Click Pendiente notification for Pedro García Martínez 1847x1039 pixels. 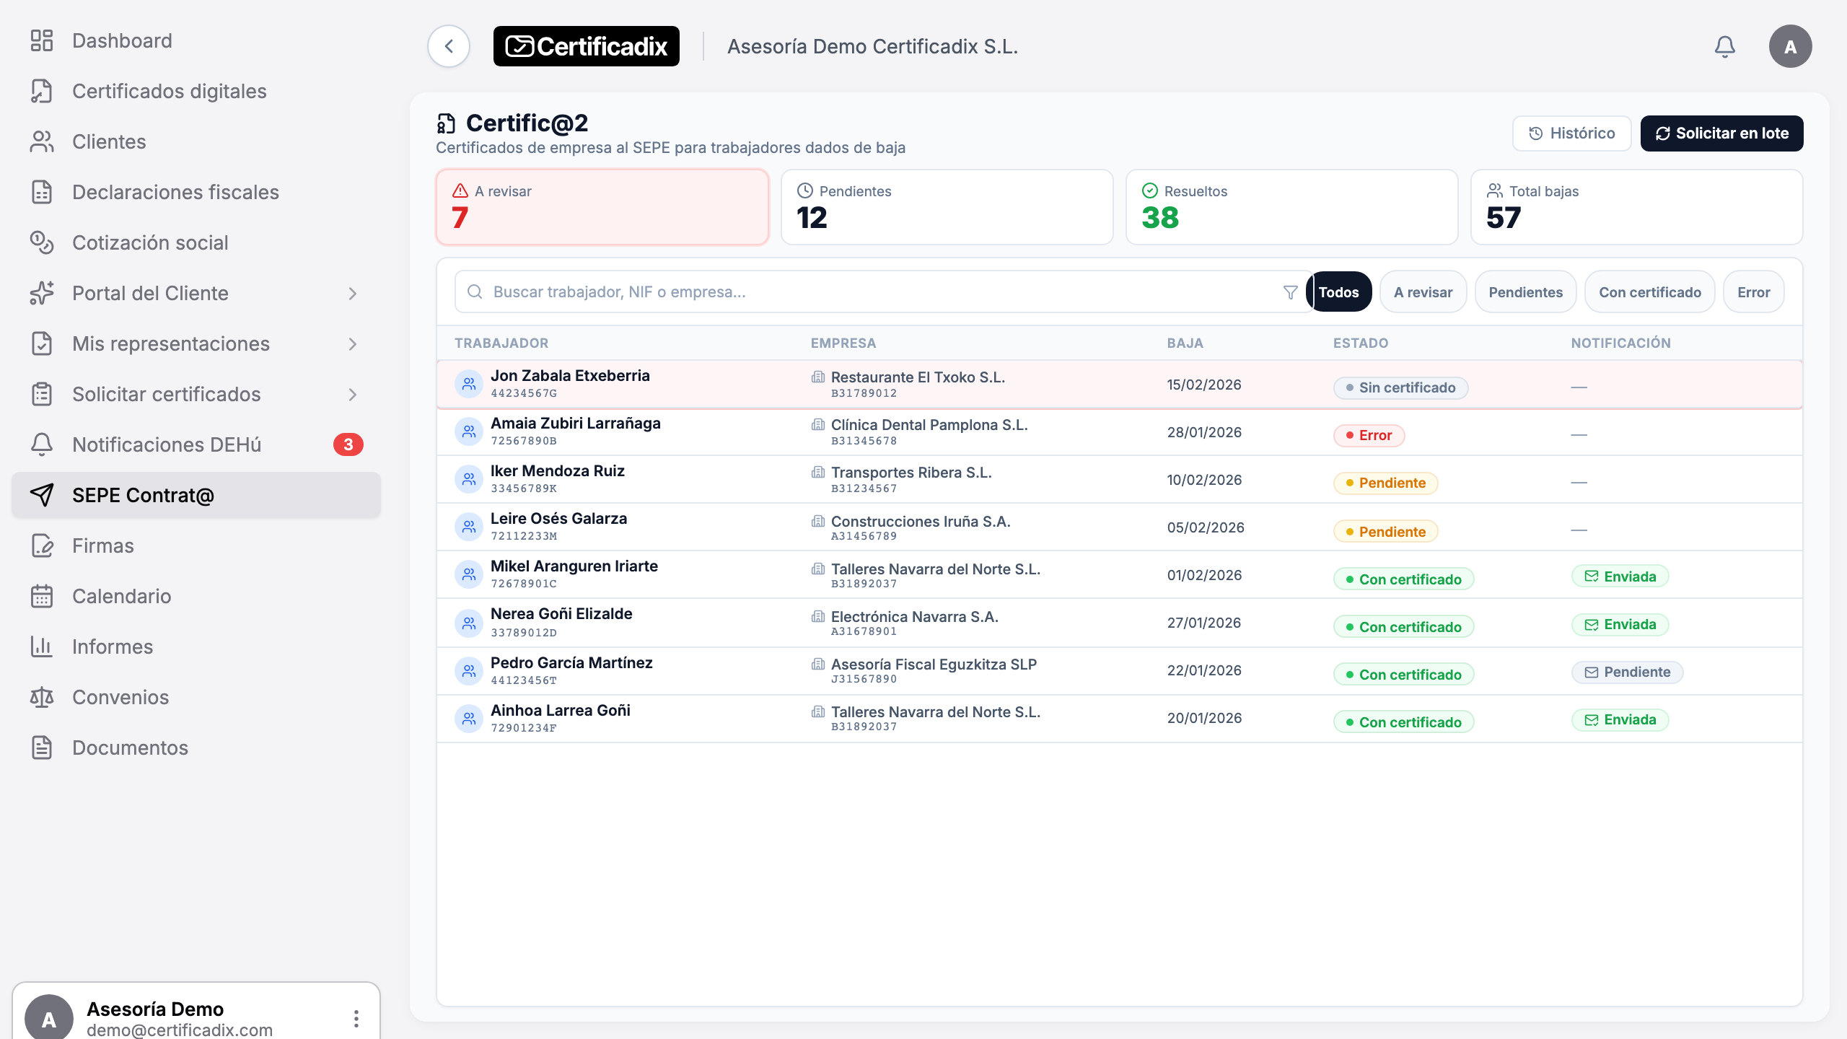point(1628,672)
